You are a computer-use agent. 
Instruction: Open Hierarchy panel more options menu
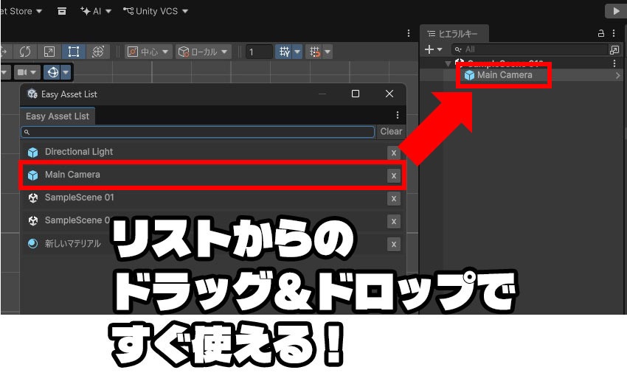[614, 34]
